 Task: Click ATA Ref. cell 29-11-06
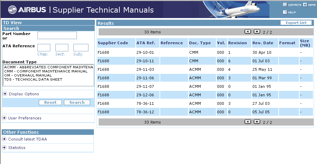coord(145,78)
